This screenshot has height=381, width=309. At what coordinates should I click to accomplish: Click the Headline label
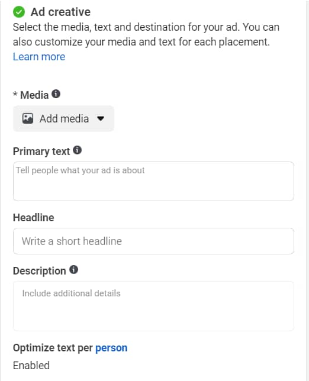pos(34,218)
